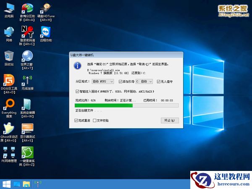Toggle the 添加引导 checkbox

point(120,81)
